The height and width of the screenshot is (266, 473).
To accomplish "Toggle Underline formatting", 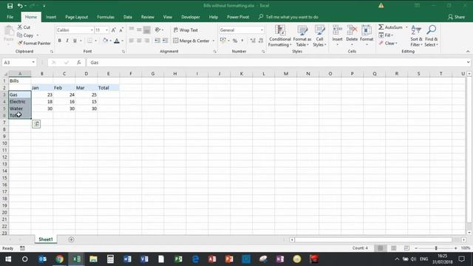I will tap(75, 41).
